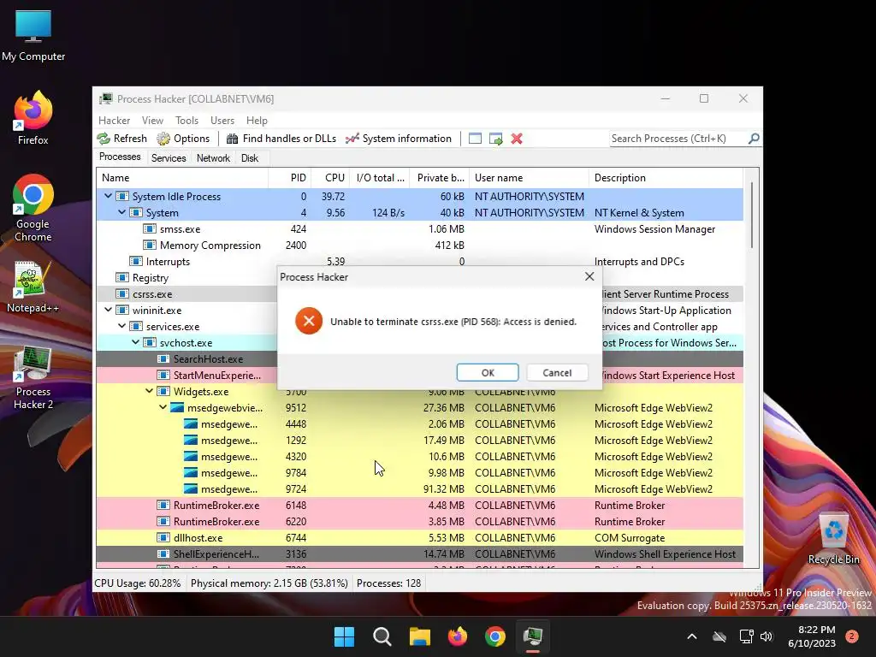Show hidden tray icons chevron
876x657 pixels.
[x=691, y=636]
